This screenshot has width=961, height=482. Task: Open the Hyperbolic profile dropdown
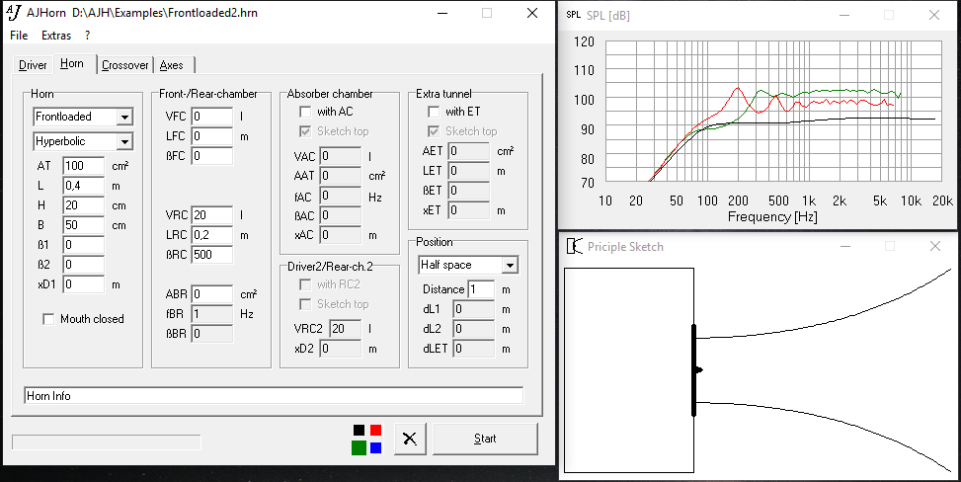[x=124, y=141]
